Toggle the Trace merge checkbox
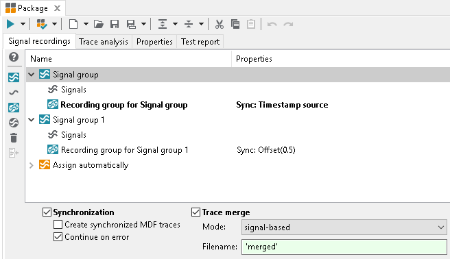The height and width of the screenshot is (259, 450). 196,212
